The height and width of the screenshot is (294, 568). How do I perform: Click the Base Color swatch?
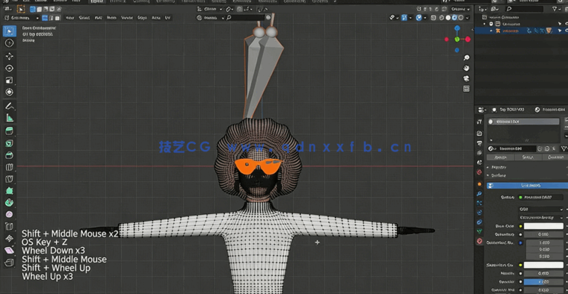543,226
